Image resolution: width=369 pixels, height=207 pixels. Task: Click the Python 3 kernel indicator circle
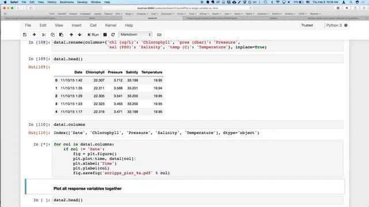(346, 25)
